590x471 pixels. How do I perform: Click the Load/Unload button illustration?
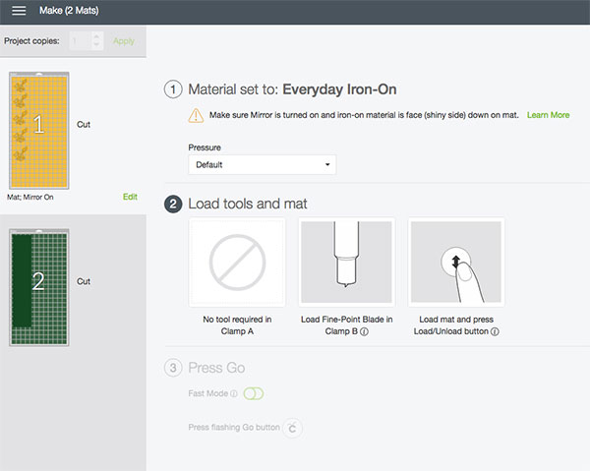pos(456,263)
